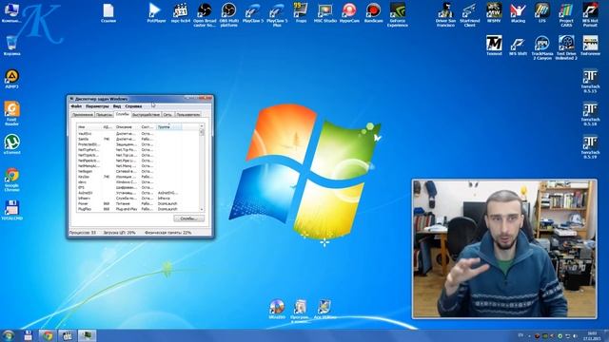This screenshot has width=609, height=342.
Task: Click the Chrome icon on the taskbar
Action: (x=48, y=335)
